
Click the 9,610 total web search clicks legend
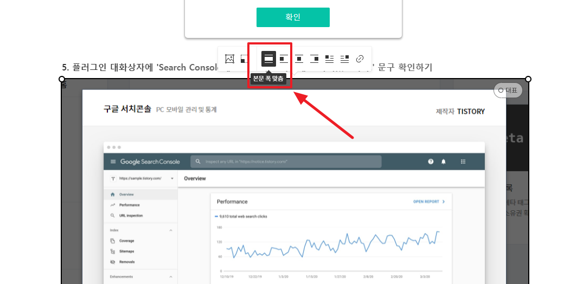[241, 216]
